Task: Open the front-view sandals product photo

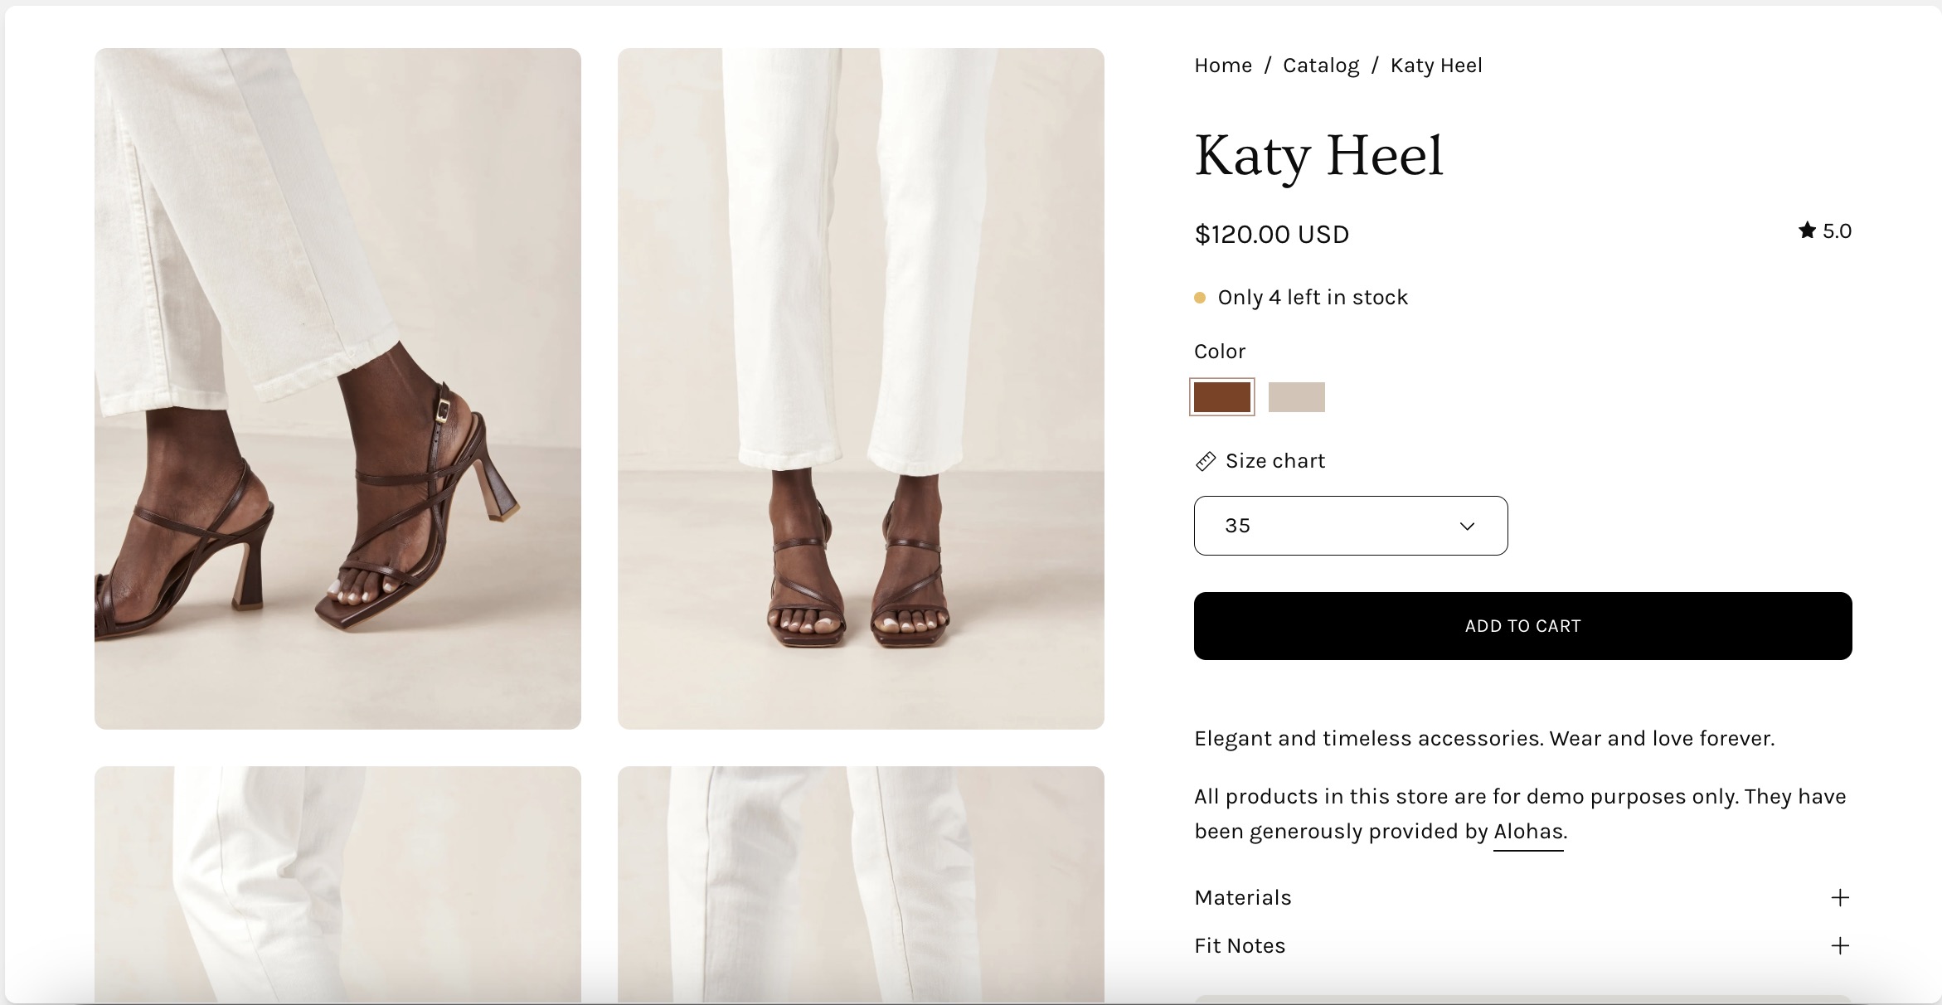Action: click(861, 388)
